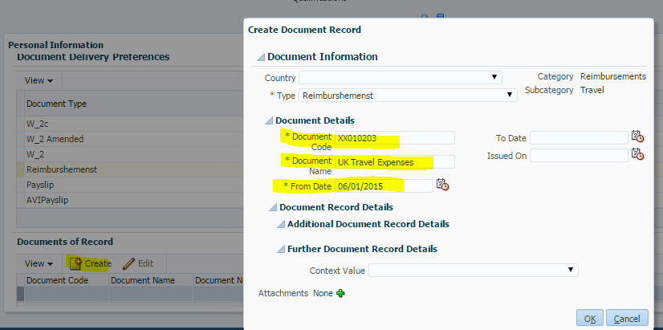Collapse Further Document Record Details section
Screen dimensions: 663x330
[281, 250]
